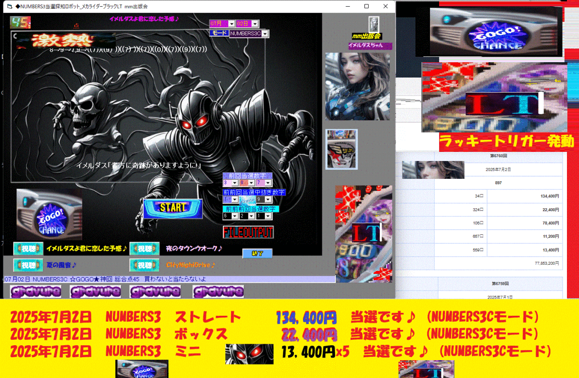Click song title CityNightDrive♪
Viewport: 579px width, 378px height.
coord(191,265)
